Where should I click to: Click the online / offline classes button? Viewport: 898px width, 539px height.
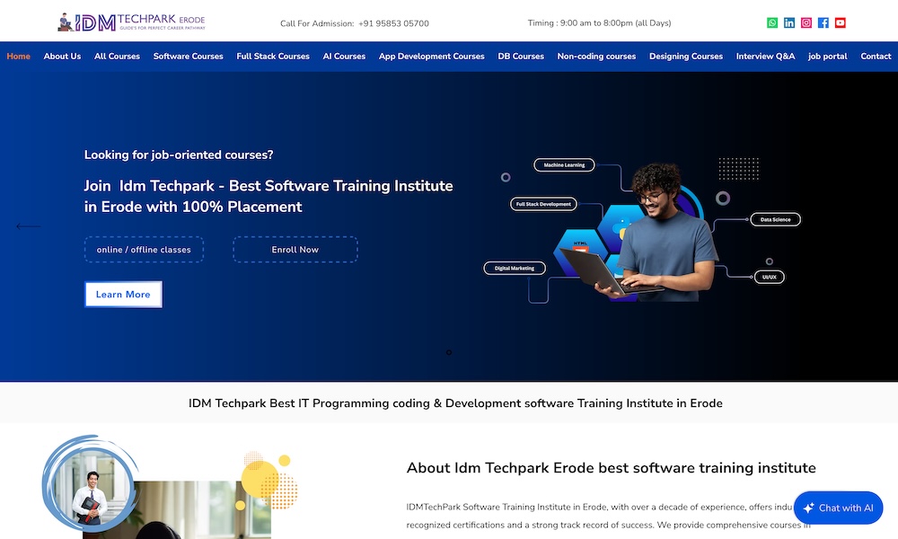[144, 249]
